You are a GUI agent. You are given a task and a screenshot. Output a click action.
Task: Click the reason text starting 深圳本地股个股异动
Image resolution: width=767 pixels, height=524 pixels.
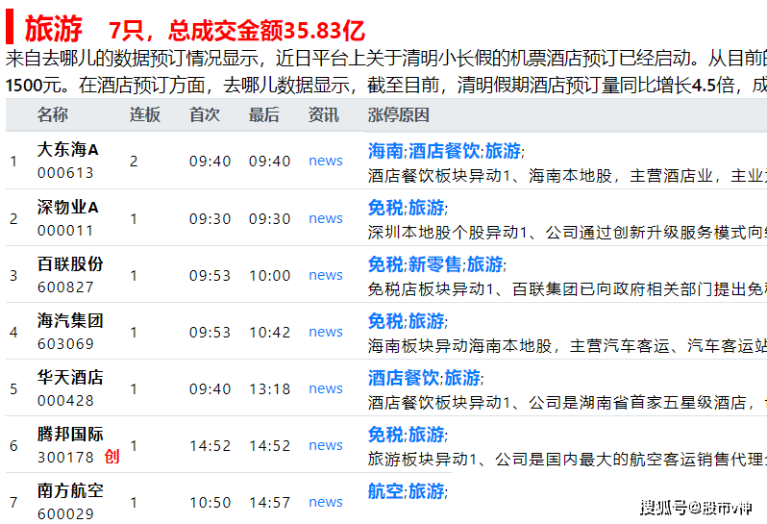click(567, 233)
